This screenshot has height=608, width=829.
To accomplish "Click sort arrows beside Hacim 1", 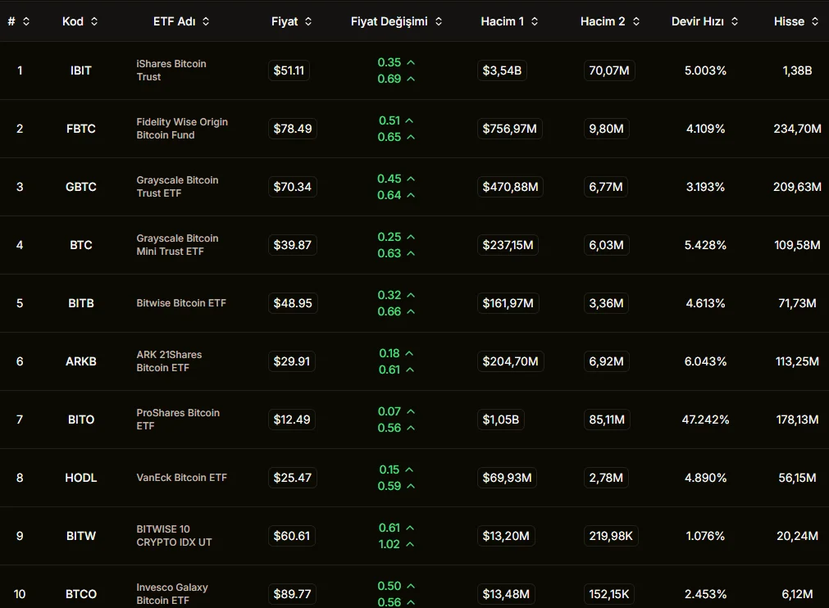I will coord(535,21).
